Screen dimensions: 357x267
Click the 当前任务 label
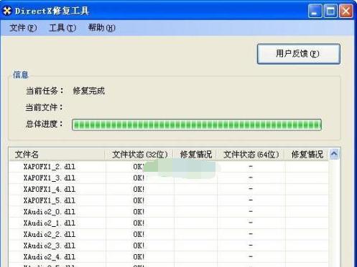click(x=45, y=91)
